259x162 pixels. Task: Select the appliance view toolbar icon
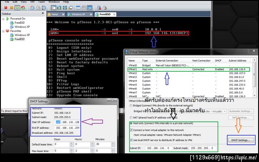84,8
